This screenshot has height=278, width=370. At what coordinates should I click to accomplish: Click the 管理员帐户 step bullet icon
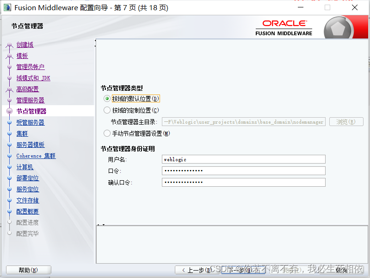9,67
